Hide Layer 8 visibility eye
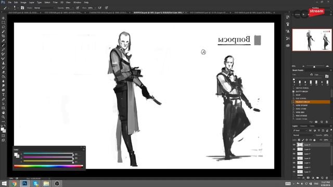 pos(294,149)
